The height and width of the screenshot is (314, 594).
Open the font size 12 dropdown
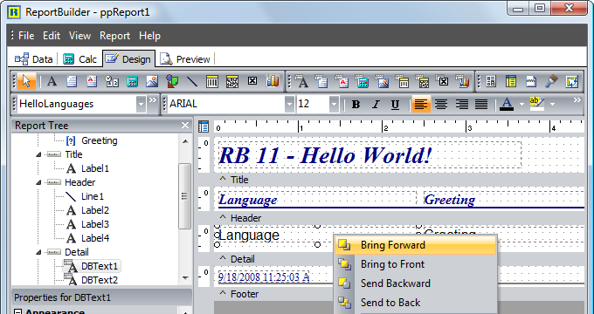pyautogui.click(x=334, y=104)
